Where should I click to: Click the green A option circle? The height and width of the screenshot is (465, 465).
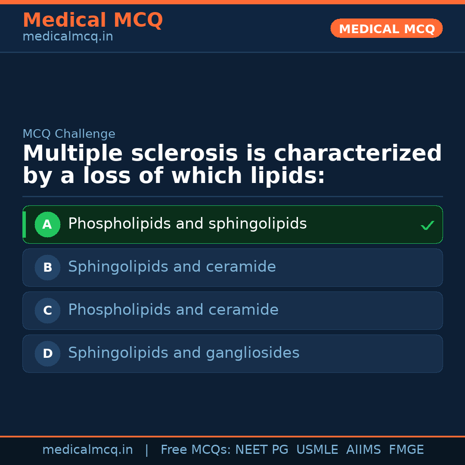(47, 224)
